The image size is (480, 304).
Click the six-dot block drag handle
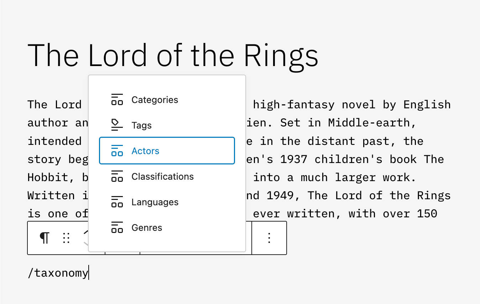(66, 238)
